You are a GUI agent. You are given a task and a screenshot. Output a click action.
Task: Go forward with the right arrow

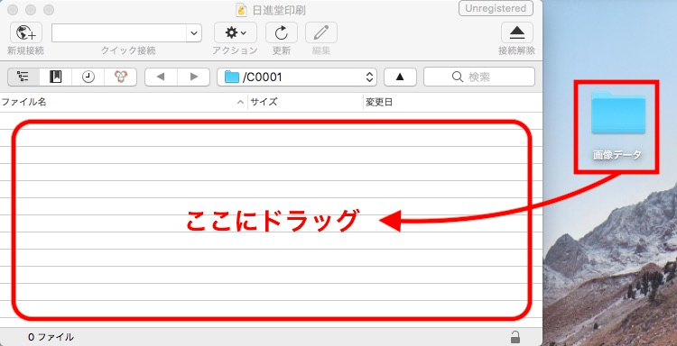(x=193, y=77)
